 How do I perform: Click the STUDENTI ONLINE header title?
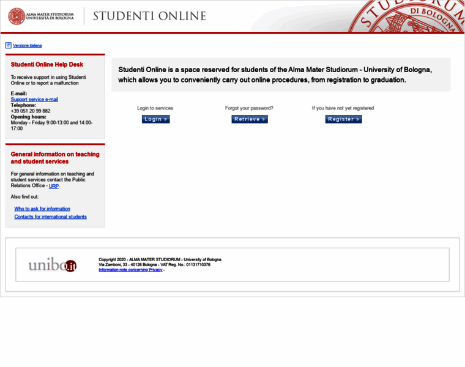click(x=149, y=16)
